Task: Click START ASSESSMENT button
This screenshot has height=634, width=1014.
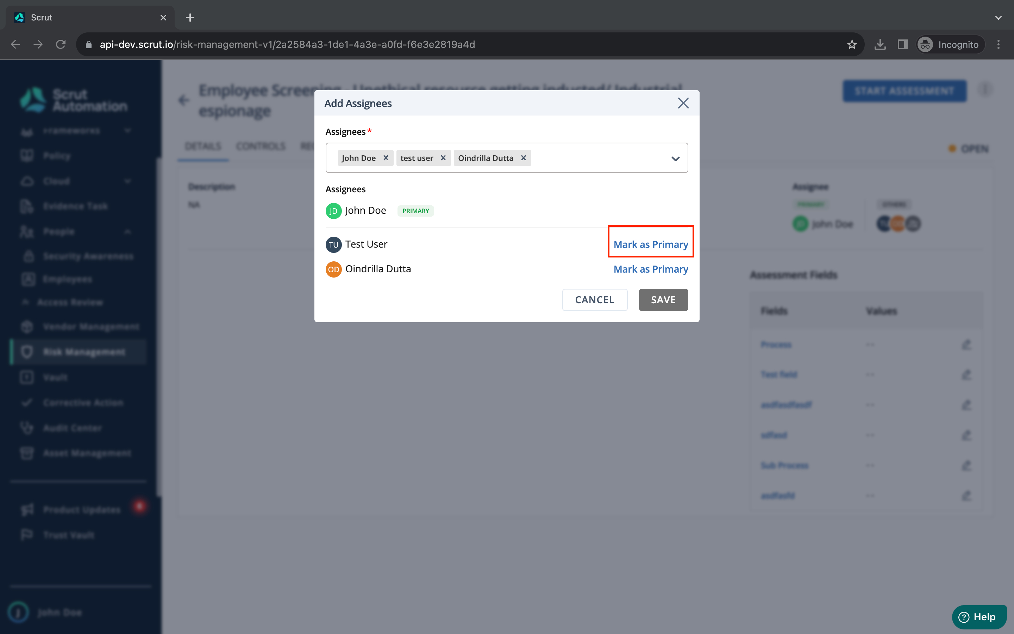Action: point(904,91)
